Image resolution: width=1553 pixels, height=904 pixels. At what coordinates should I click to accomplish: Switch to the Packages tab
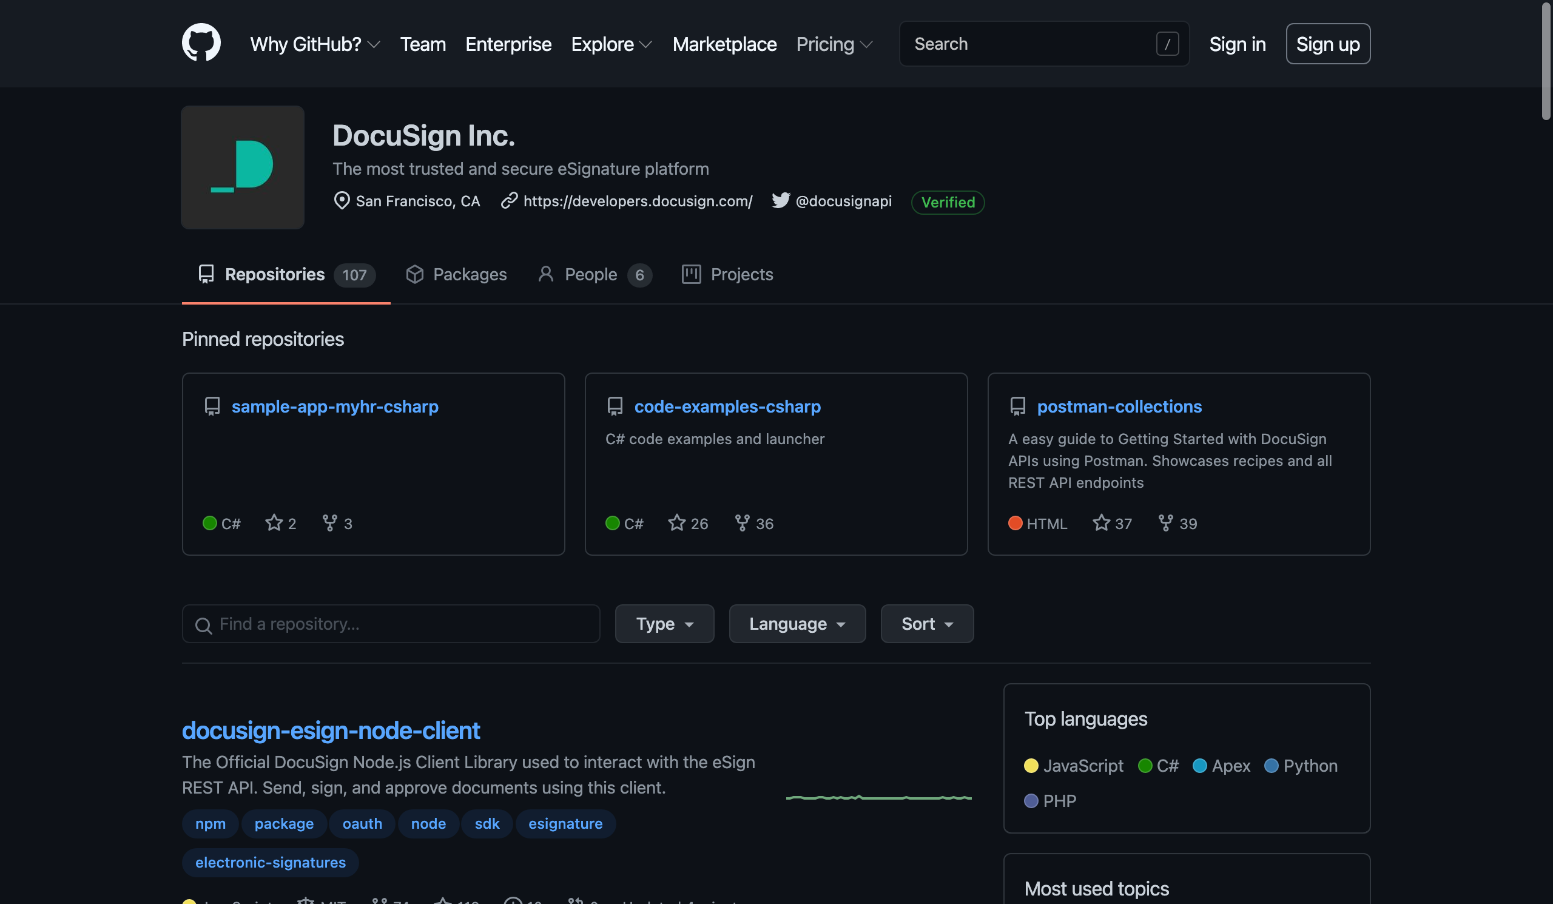(456, 274)
